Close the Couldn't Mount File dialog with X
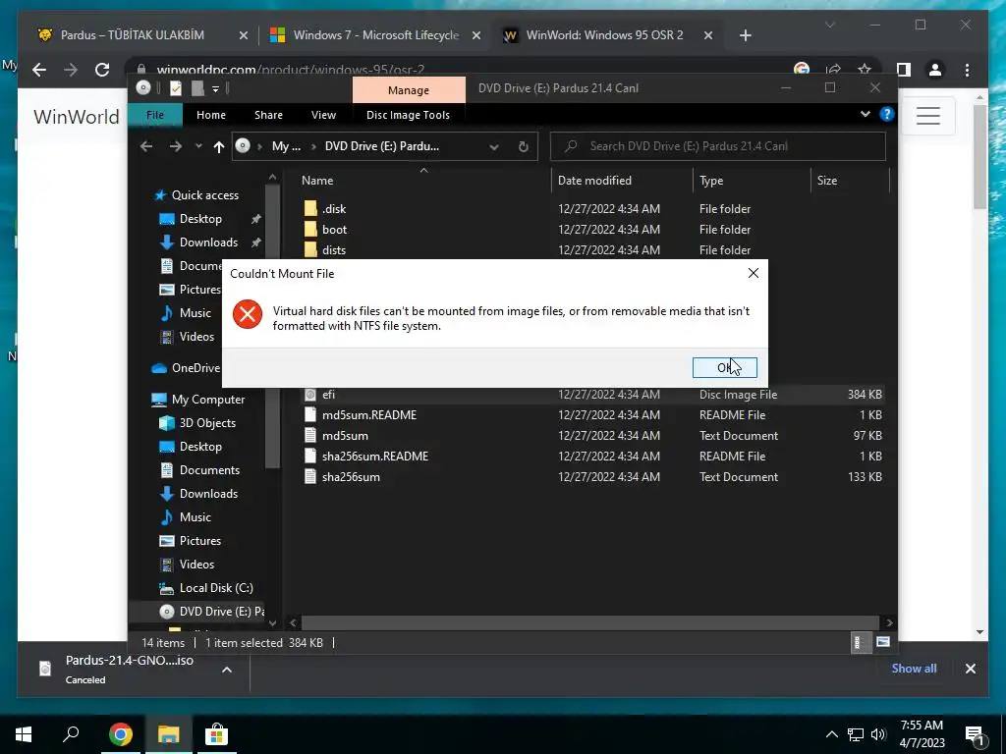 tap(754, 273)
